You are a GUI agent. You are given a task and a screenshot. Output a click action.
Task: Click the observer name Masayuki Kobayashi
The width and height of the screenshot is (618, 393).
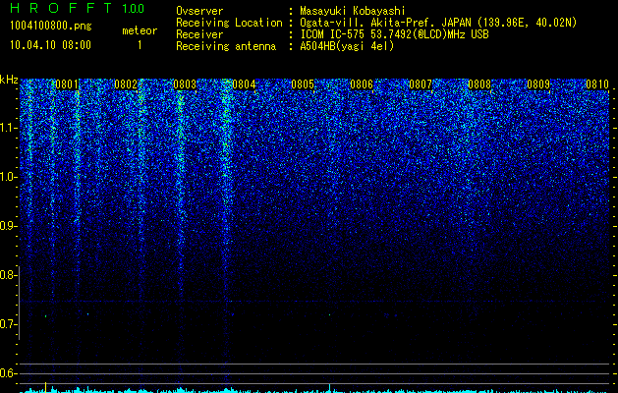pos(353,11)
